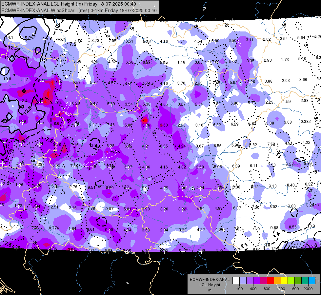Screen dimensions: 321x295
Task: Click the wind shear value 8.89
Action: click(x=308, y=163)
